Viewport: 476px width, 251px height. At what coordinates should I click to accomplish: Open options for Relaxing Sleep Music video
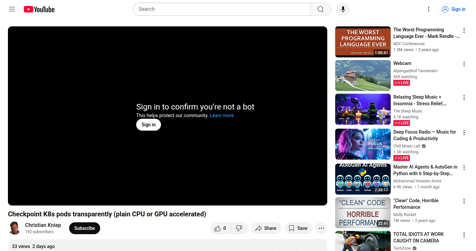(464, 98)
